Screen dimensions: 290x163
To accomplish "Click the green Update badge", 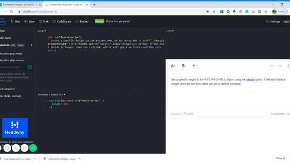I will (100, 21).
